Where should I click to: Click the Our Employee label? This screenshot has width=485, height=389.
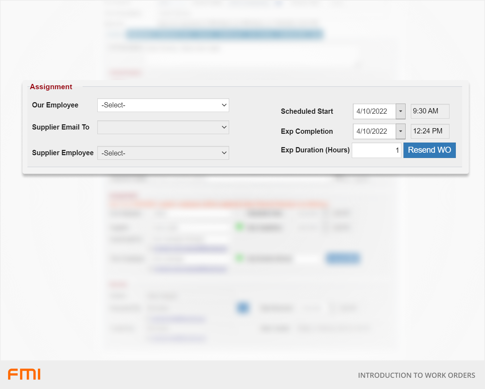pos(55,105)
